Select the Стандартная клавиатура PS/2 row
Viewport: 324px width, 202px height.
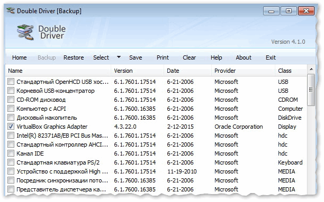156,162
